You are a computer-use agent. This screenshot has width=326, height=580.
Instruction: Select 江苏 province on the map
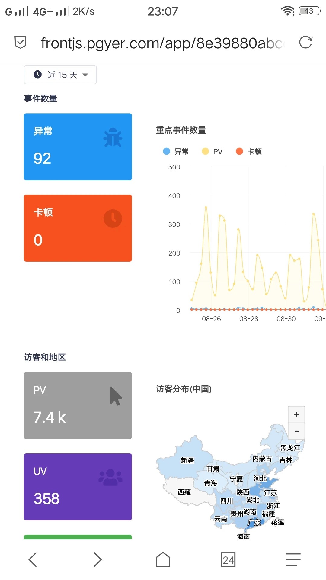click(x=270, y=493)
